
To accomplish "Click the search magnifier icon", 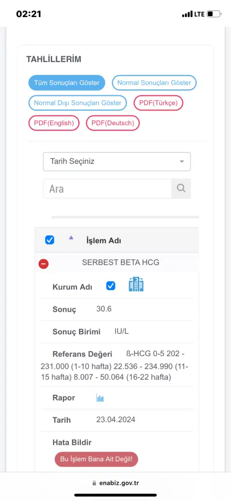I will tap(181, 188).
